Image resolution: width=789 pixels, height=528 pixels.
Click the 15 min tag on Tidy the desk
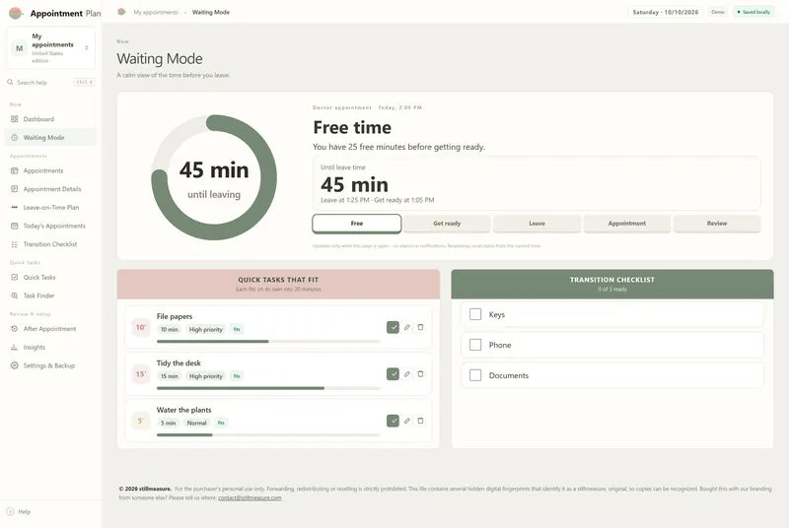point(169,376)
